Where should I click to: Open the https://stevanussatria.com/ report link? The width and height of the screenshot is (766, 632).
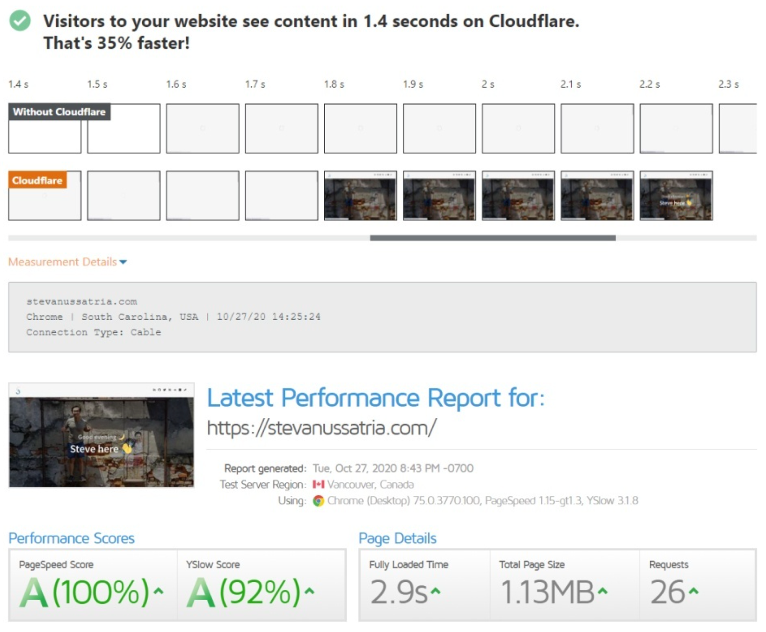click(322, 428)
